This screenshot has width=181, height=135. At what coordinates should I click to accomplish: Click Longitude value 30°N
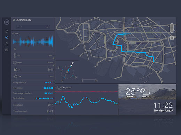[x=50, y=105]
